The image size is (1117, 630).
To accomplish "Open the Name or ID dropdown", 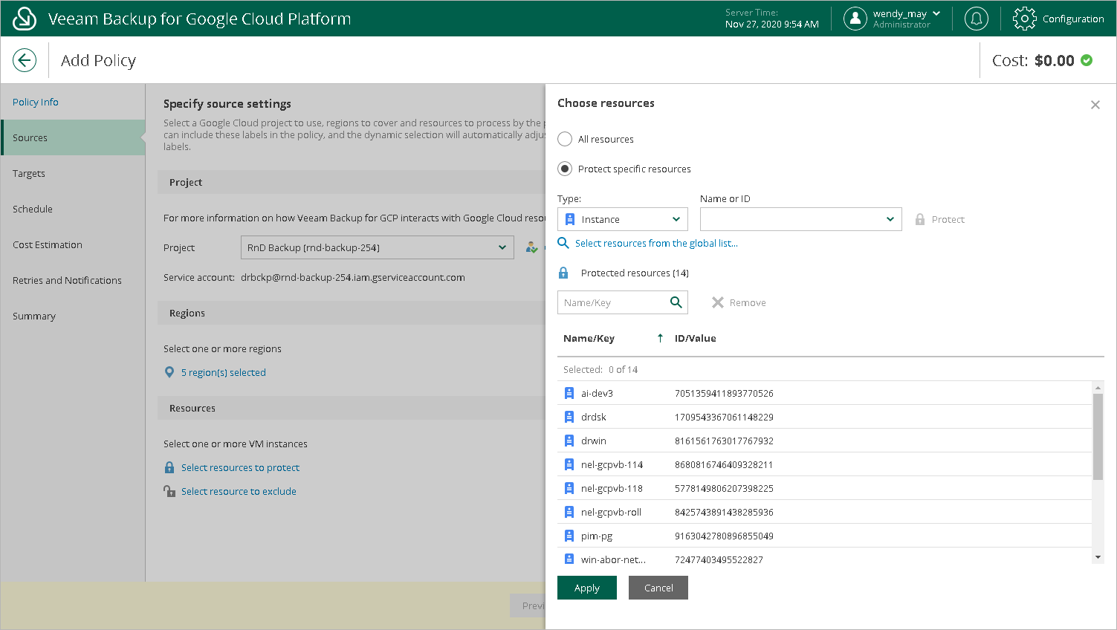I will pyautogui.click(x=801, y=219).
